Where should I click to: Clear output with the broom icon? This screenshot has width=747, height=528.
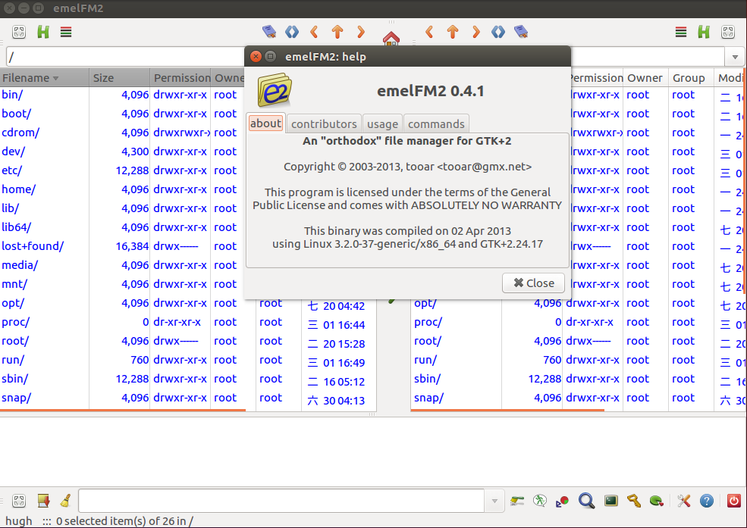point(65,501)
